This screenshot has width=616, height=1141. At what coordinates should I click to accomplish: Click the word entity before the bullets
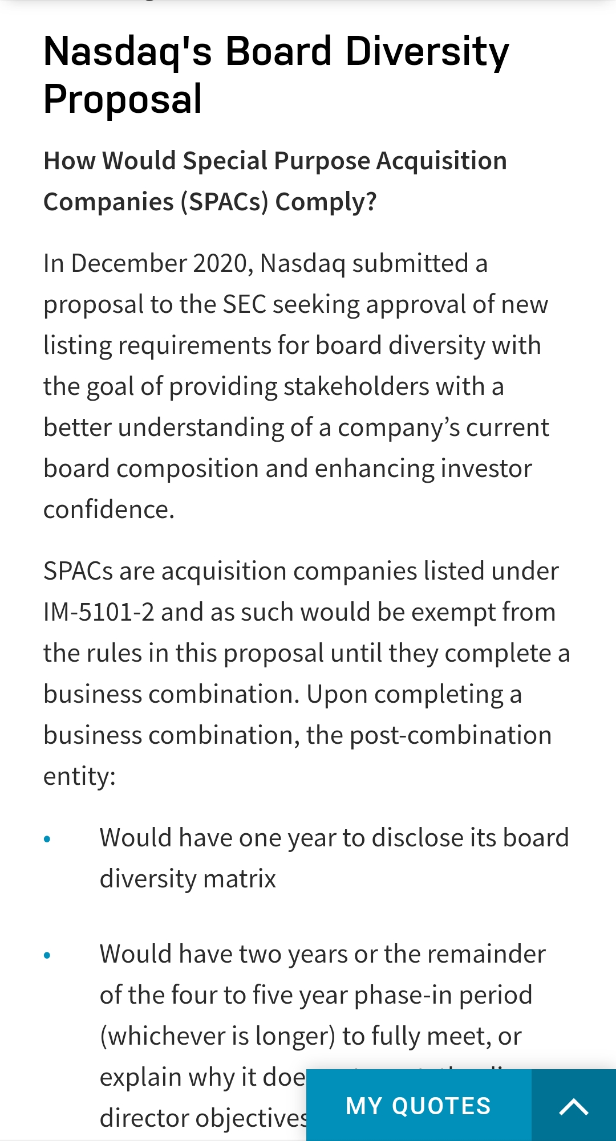79,776
